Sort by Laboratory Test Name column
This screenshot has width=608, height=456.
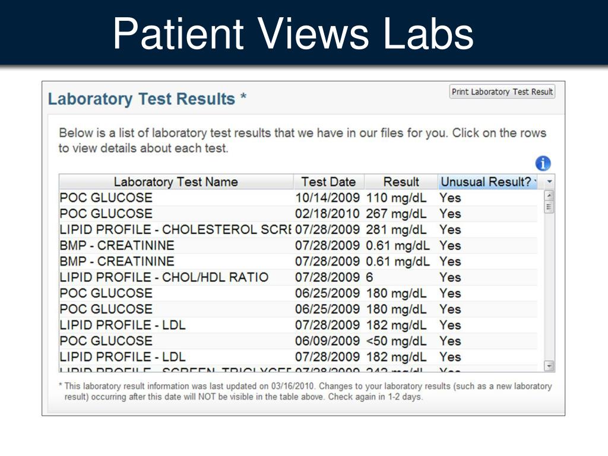coord(176,182)
